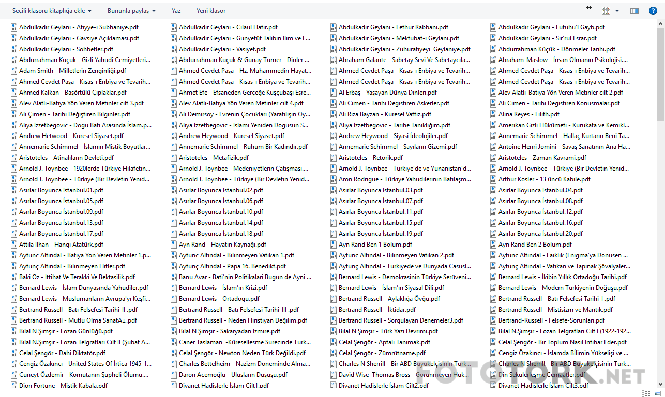665x397 pixels.
Task: Click the 'Yaz' toolbar button
Action: [x=176, y=11]
